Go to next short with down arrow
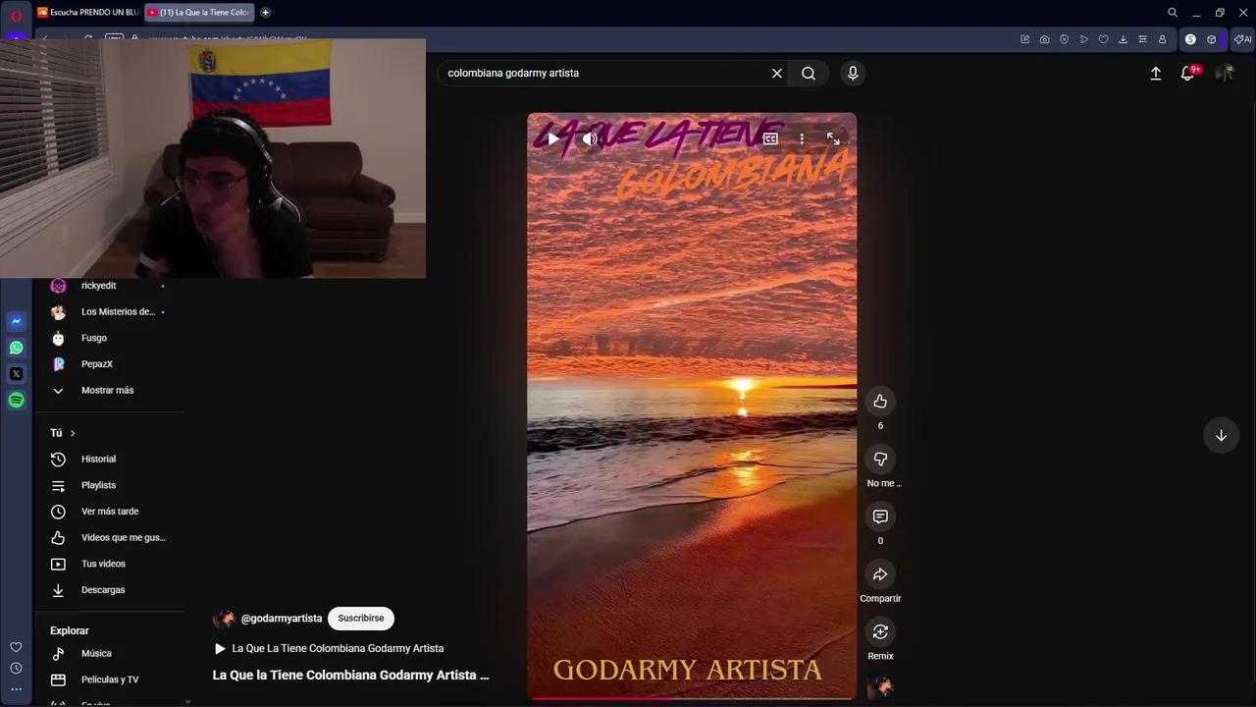Screen dimensions: 1256x707 [x=1221, y=435]
